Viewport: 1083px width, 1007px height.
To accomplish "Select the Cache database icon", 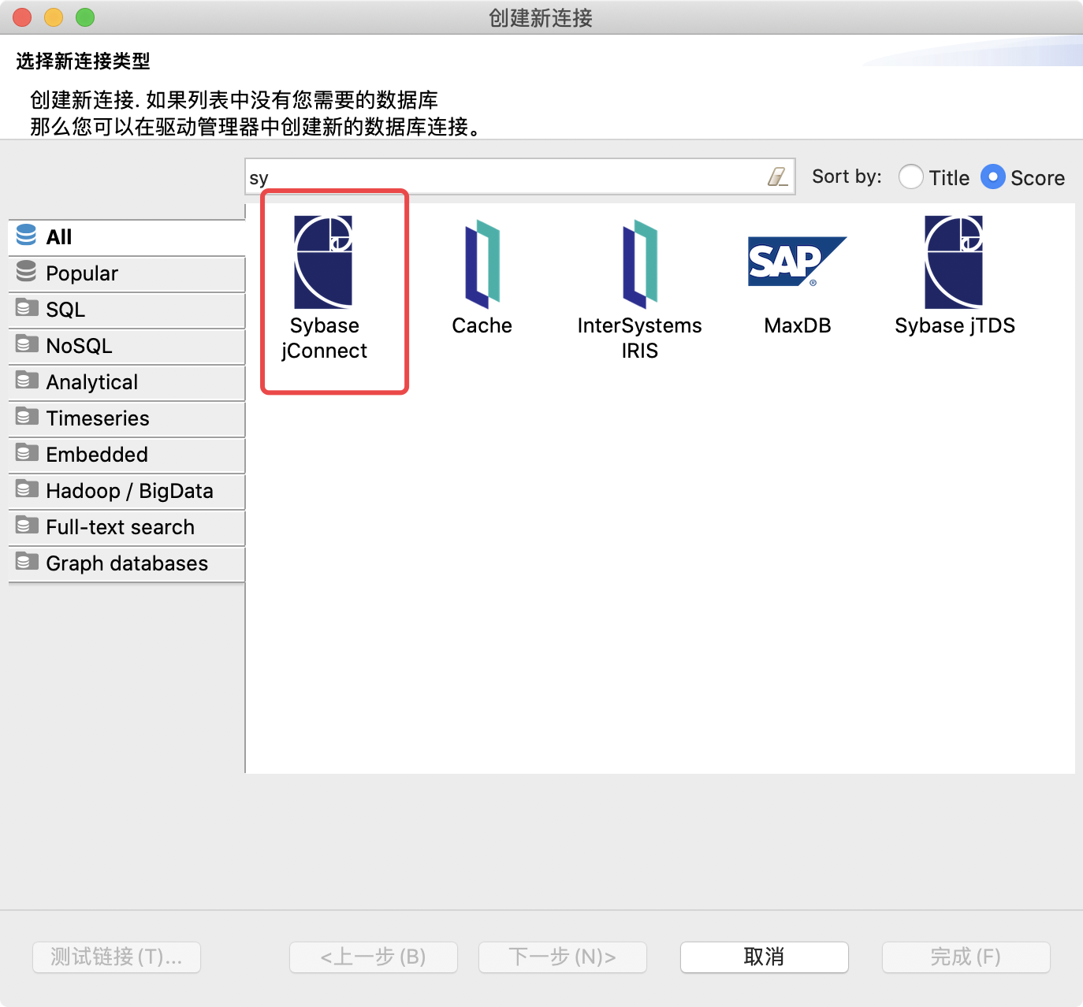I will coord(482,263).
